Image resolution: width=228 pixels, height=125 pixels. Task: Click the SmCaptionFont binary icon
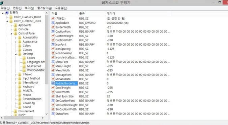click(x=53, y=101)
